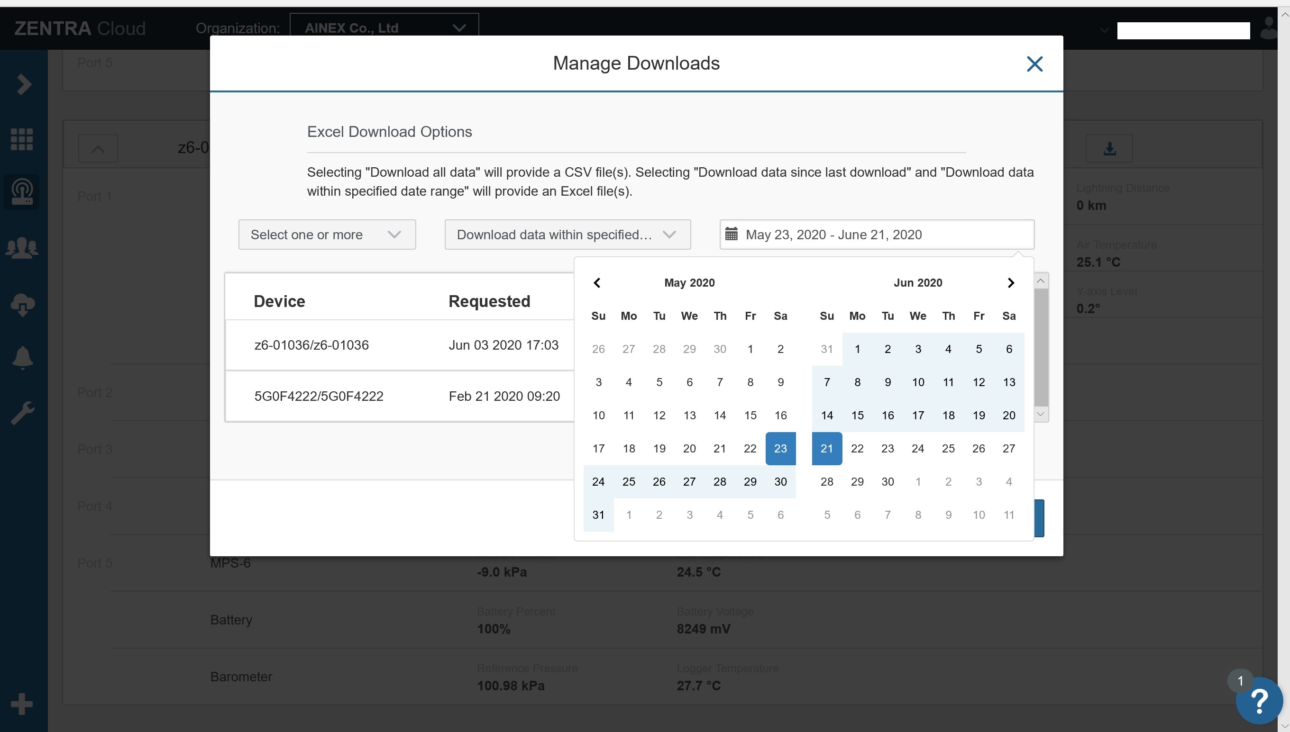The height and width of the screenshot is (732, 1290).
Task: Open the user account avatar icon
Action: [x=1268, y=28]
